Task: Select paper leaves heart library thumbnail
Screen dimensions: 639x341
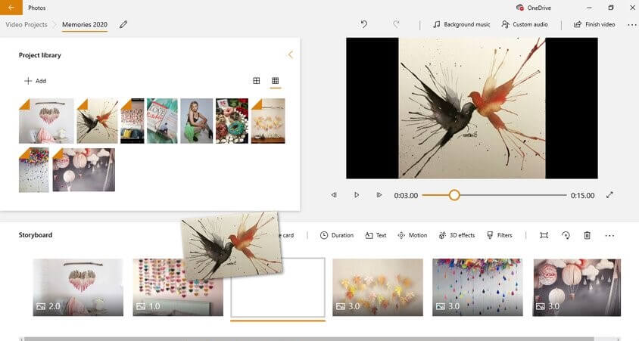Action: click(268, 121)
